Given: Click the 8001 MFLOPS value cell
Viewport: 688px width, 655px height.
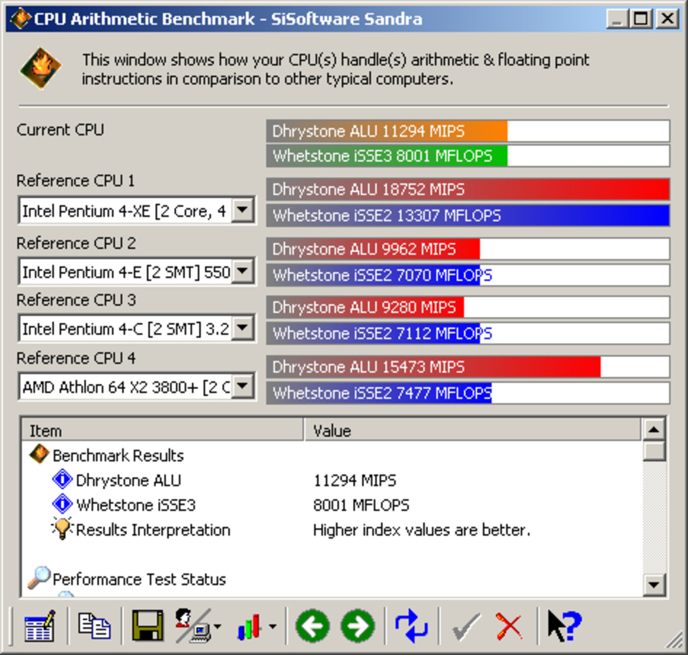Looking at the screenshot, I should point(361,505).
